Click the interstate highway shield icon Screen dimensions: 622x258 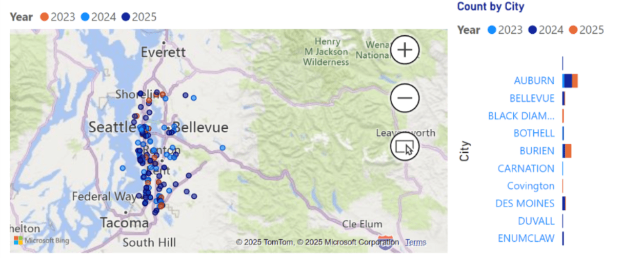385,242
